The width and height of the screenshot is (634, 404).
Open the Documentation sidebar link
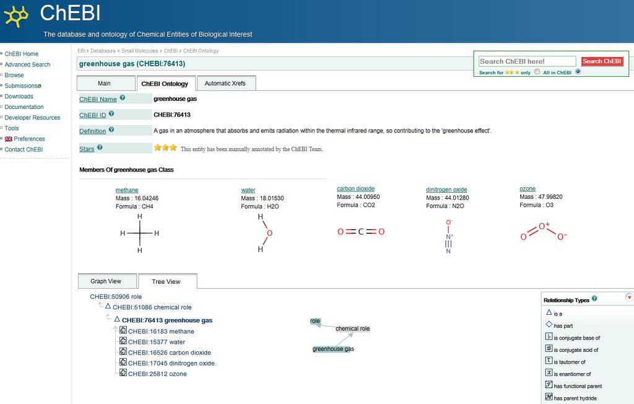[x=24, y=107]
